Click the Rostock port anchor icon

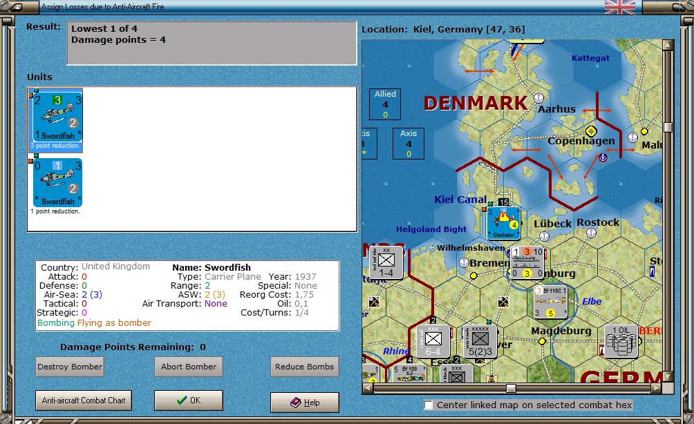click(591, 233)
